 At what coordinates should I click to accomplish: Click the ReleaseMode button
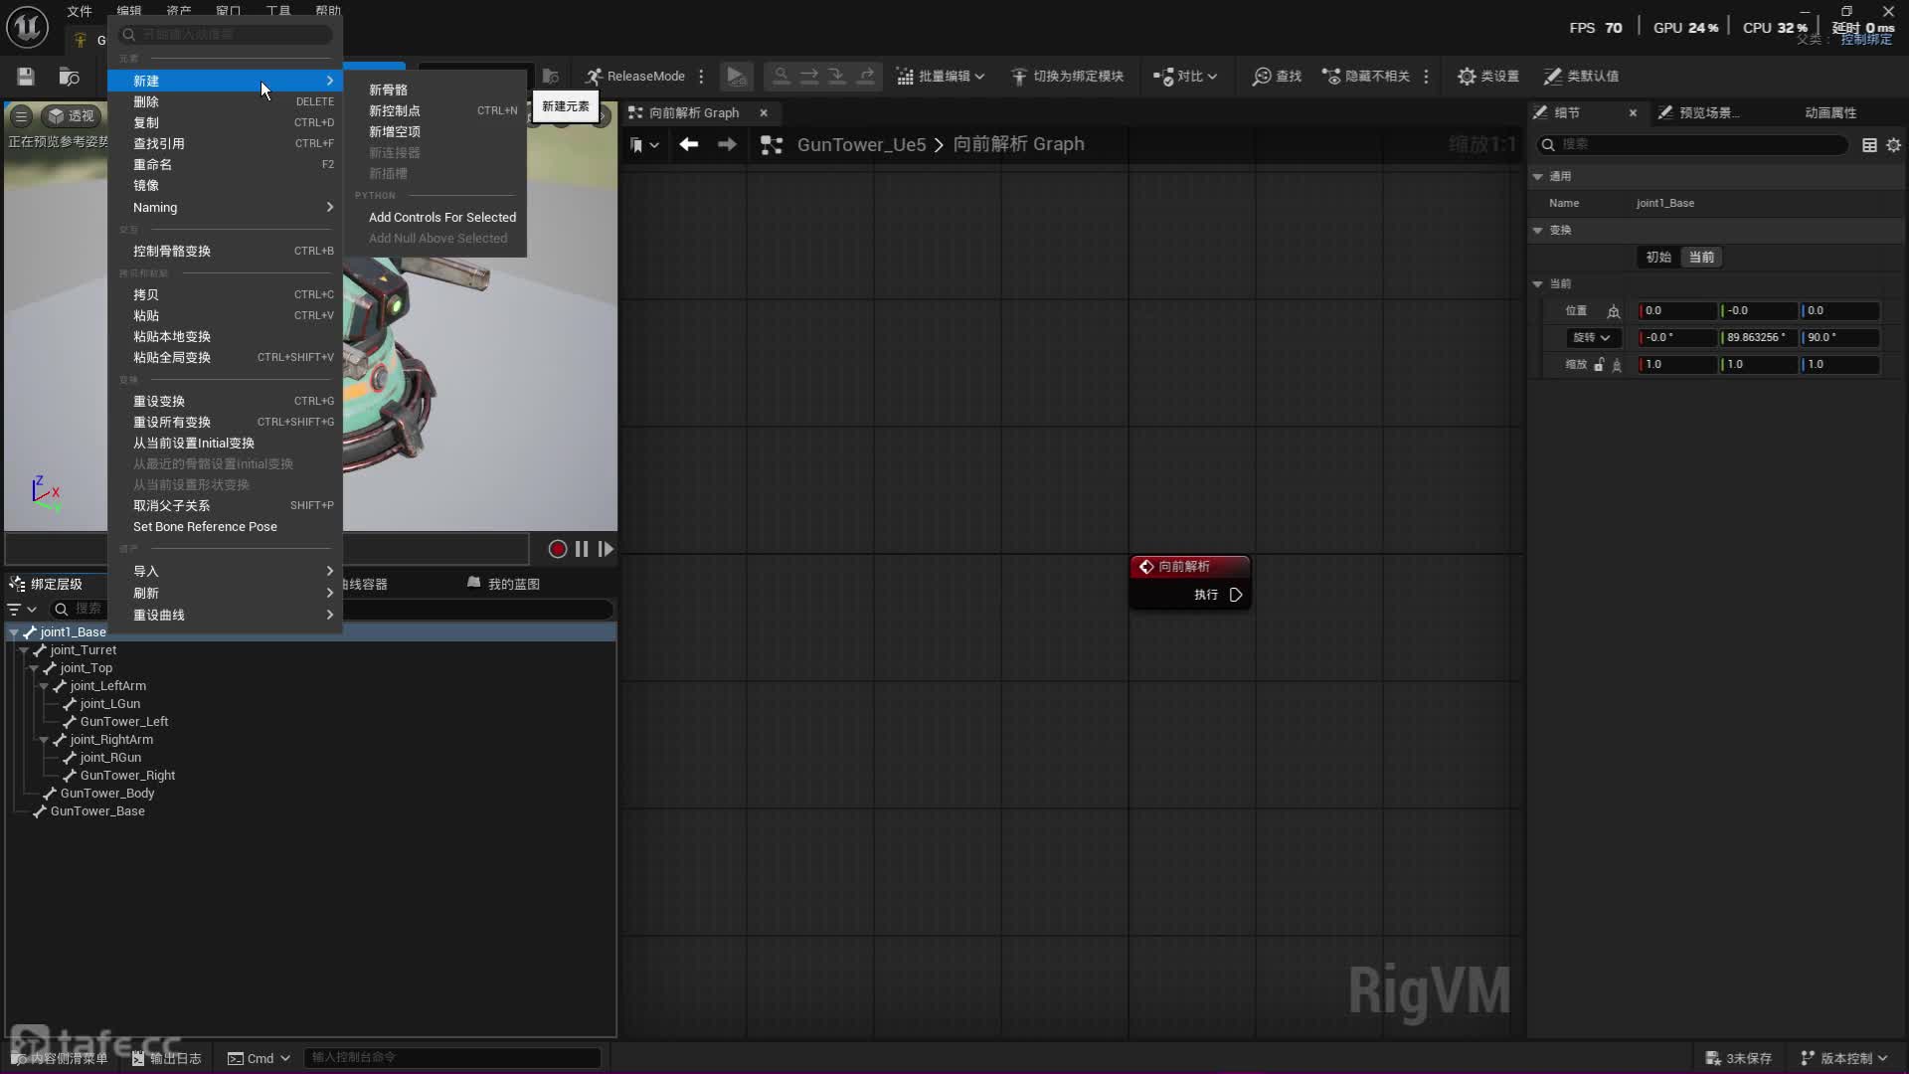click(x=635, y=77)
